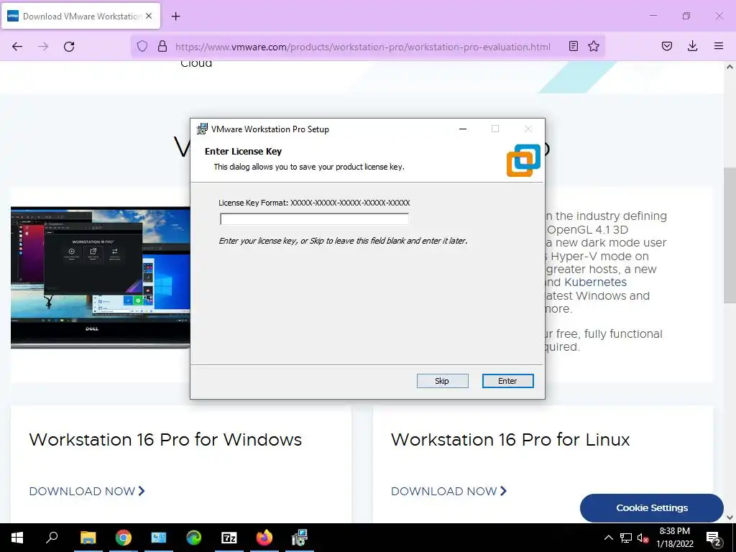Open Windows search from the taskbar
This screenshot has width=736, height=552.
(52, 538)
